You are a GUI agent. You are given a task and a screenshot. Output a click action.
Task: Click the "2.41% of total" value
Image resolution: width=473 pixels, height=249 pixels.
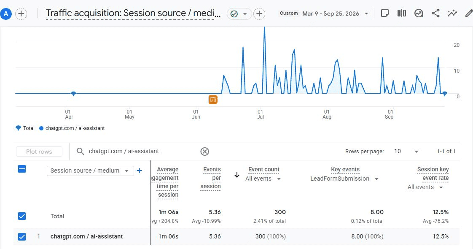point(269,221)
